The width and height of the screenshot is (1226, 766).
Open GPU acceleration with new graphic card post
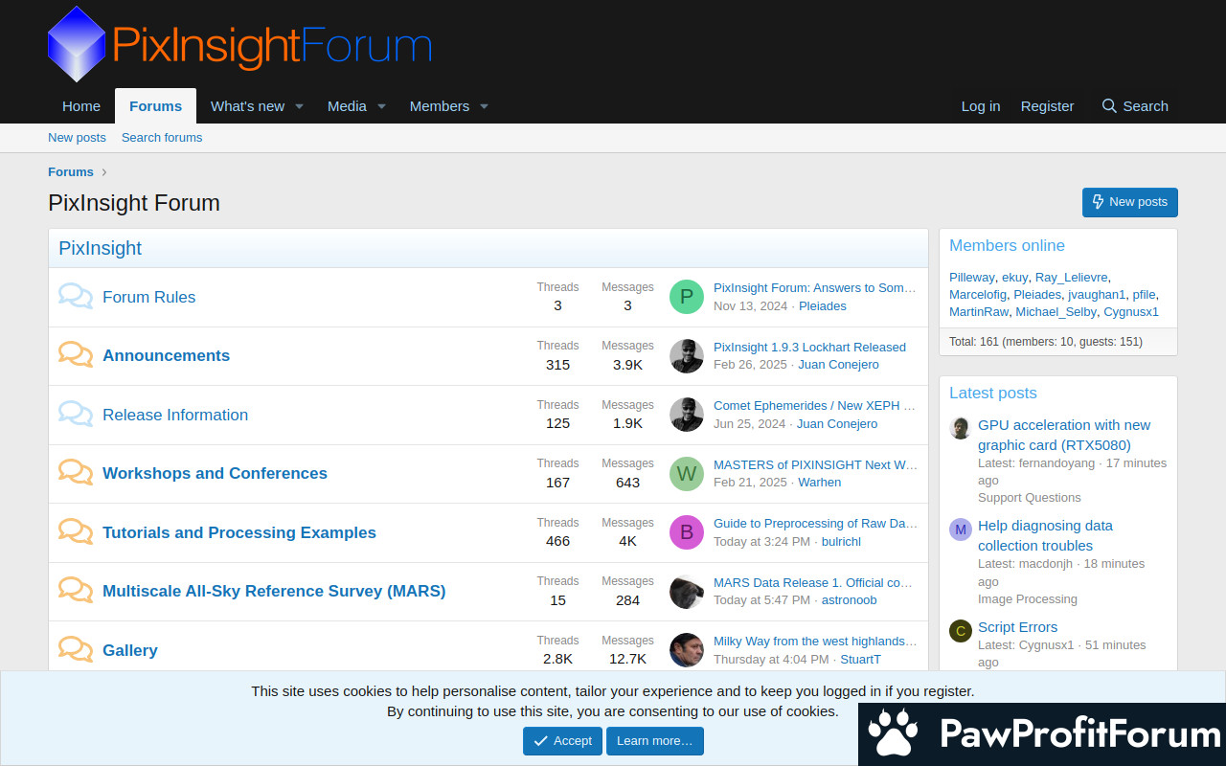1064,435
